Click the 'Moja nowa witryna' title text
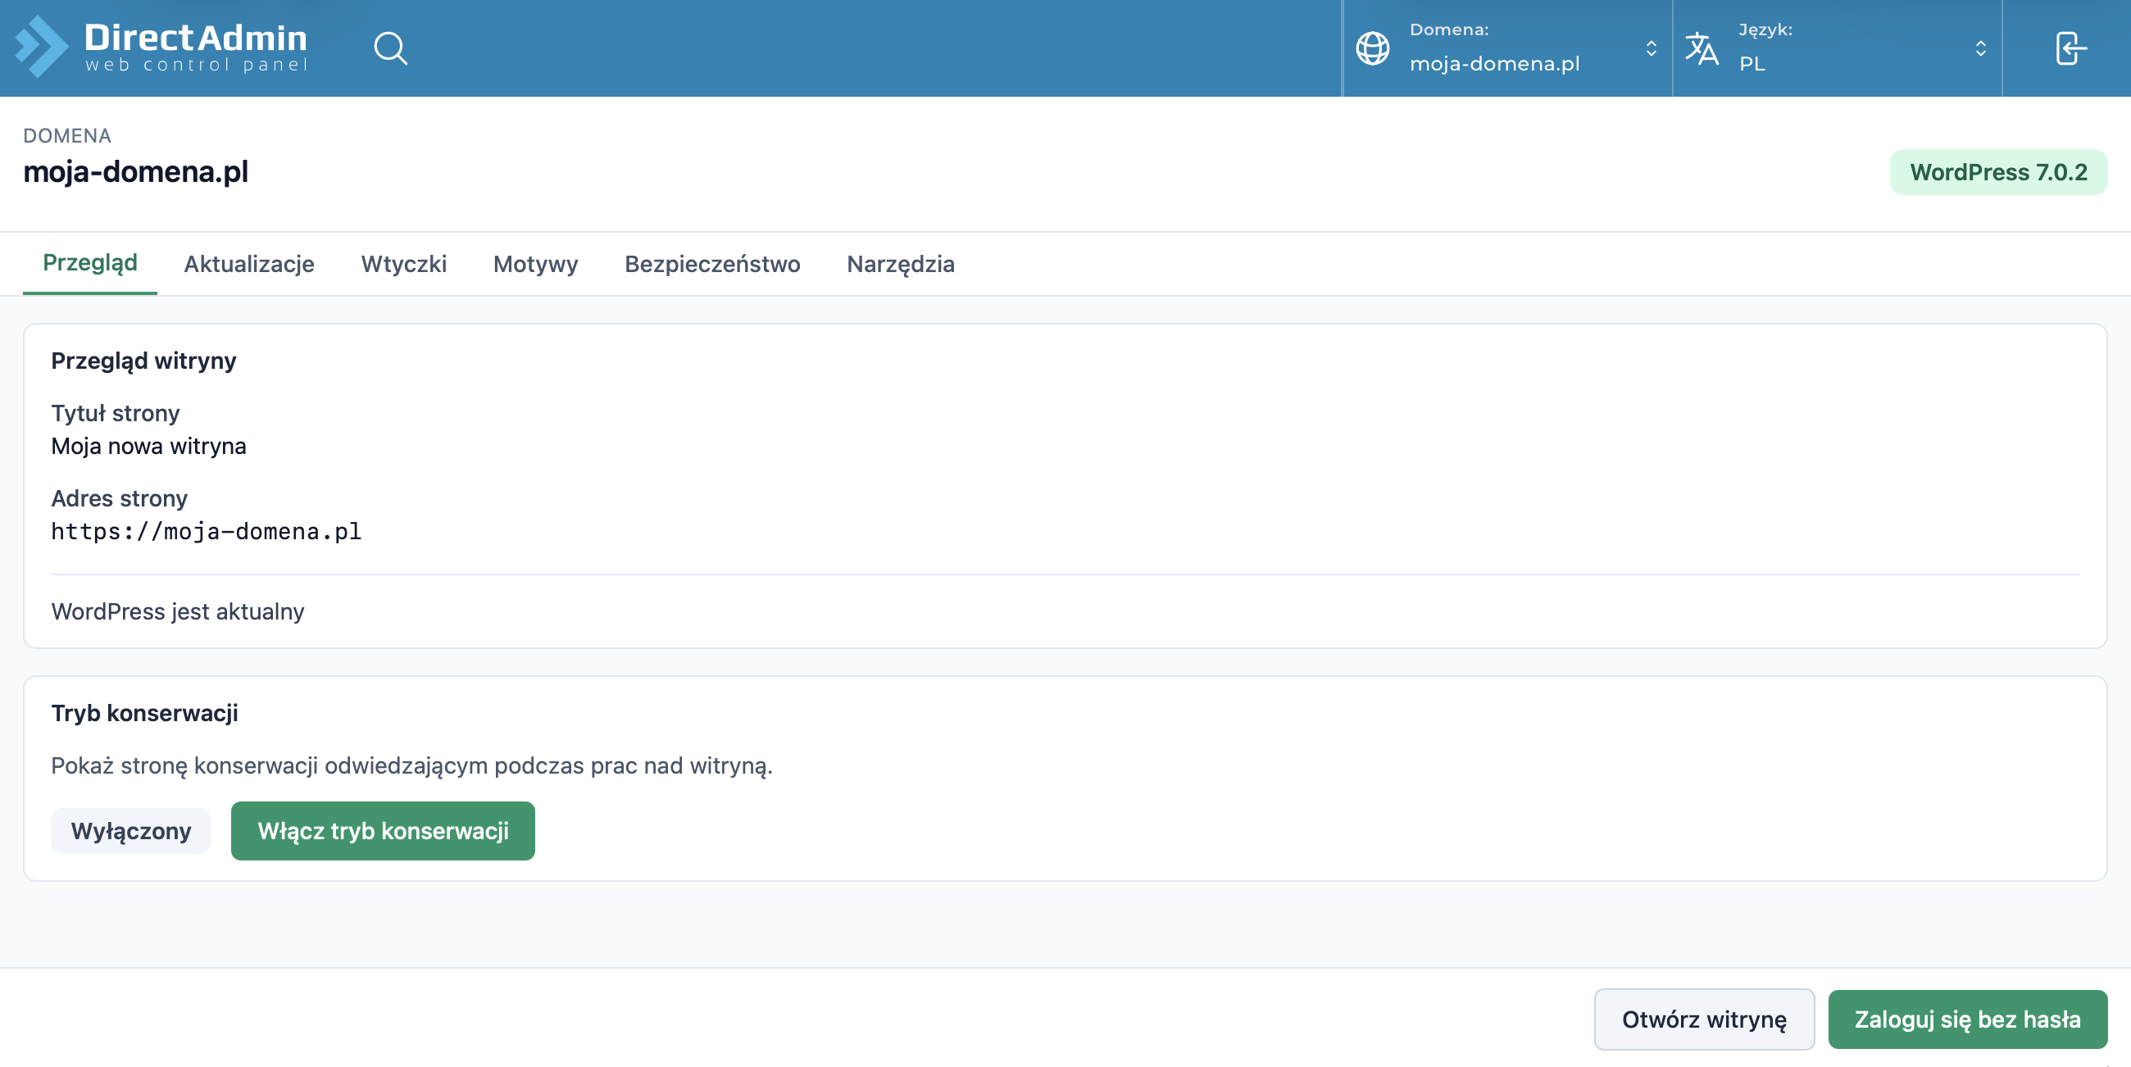The image size is (2131, 1067). tap(149, 447)
